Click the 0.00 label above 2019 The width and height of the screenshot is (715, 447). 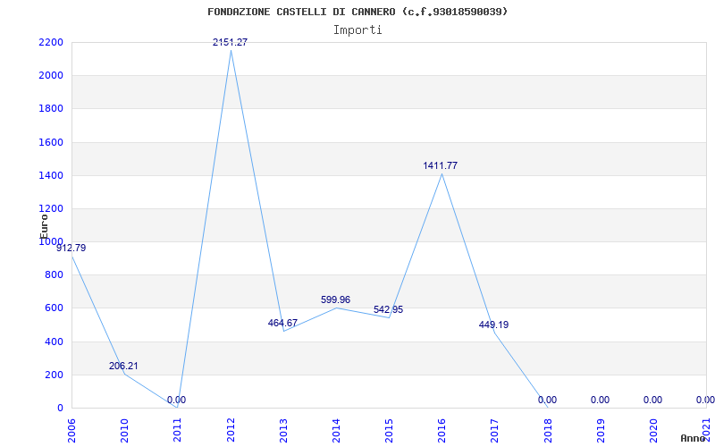pyautogui.click(x=600, y=400)
